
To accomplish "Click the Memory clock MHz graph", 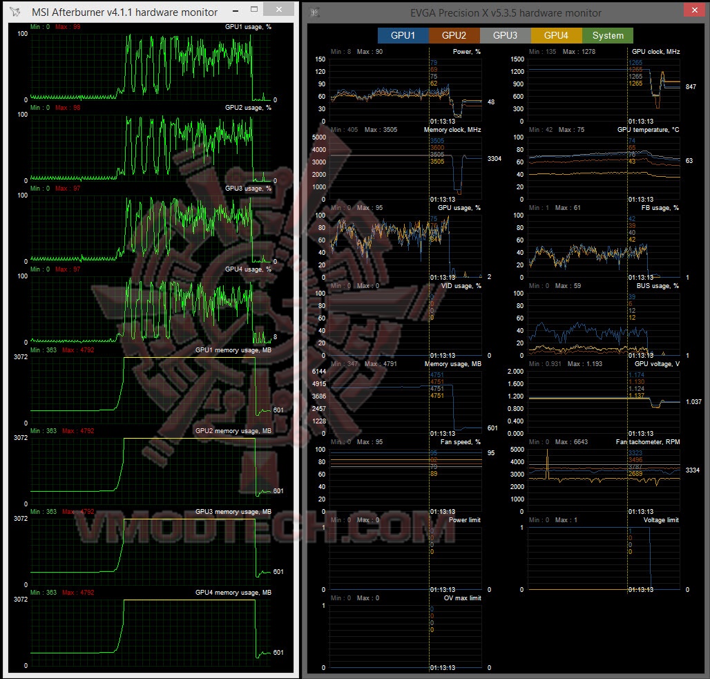I will pos(406,168).
